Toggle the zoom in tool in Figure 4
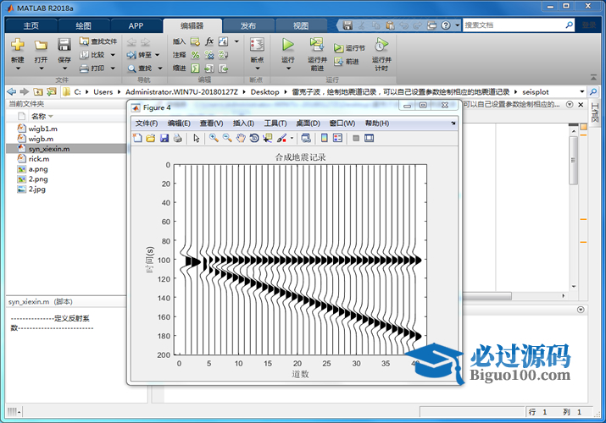 tap(214, 138)
